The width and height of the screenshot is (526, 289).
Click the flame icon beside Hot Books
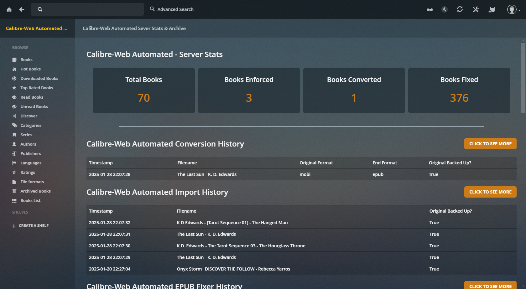coord(14,69)
